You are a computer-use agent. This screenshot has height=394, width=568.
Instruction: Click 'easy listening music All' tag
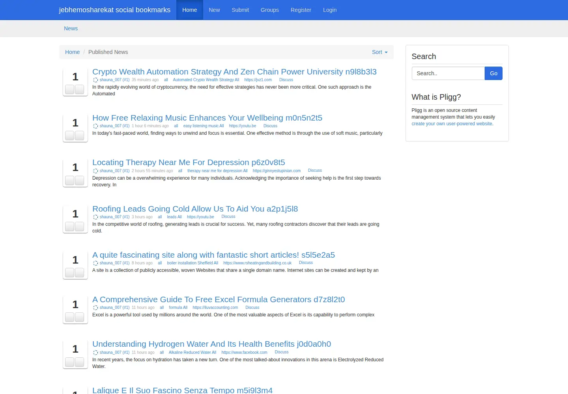click(x=204, y=126)
